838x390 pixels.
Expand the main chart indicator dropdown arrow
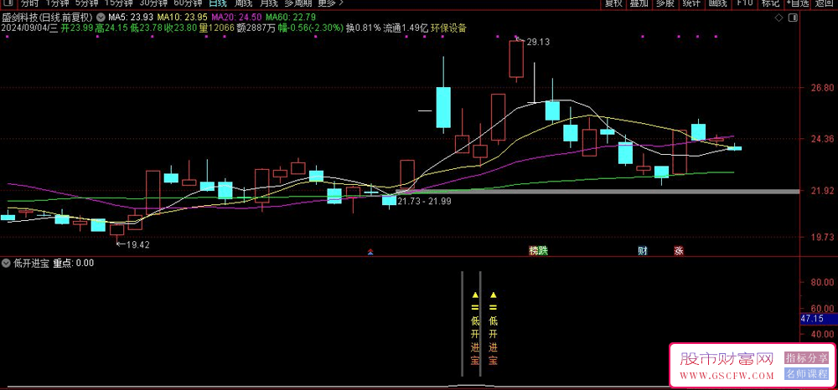[101, 17]
